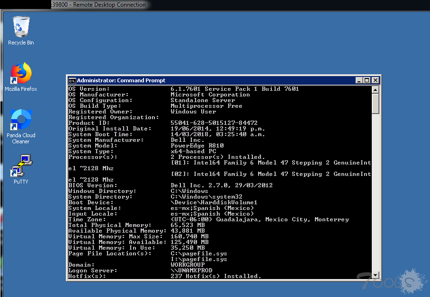Click the 'C:\Windows\system32' system directory
The height and width of the screenshot is (297, 430).
tap(206, 197)
